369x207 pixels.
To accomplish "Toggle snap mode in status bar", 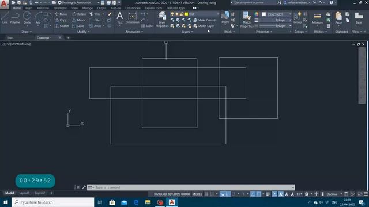I will tap(212, 194).
